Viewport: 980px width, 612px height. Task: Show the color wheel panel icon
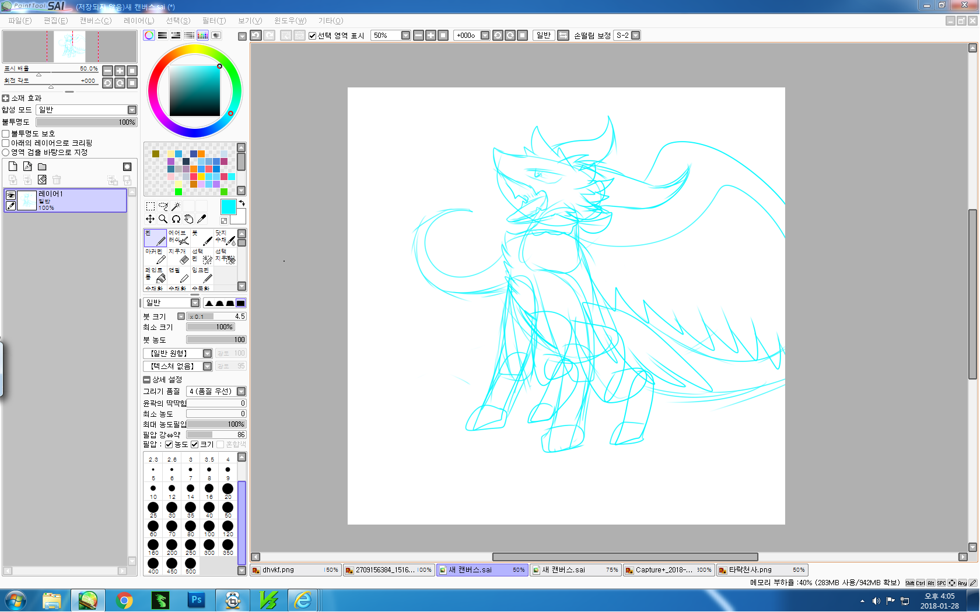(x=149, y=36)
